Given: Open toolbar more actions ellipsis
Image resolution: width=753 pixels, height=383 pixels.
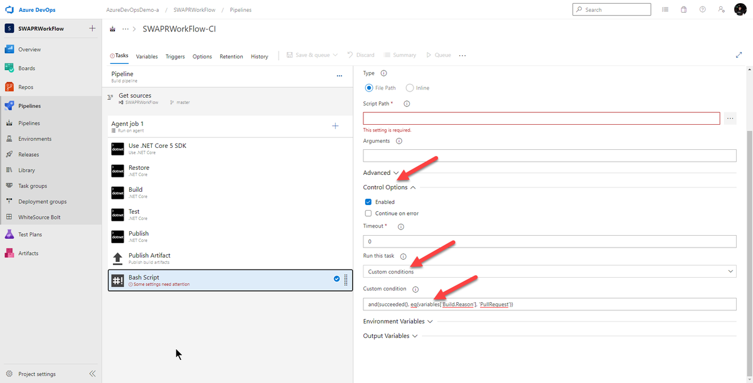Looking at the screenshot, I should click(x=462, y=55).
